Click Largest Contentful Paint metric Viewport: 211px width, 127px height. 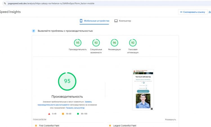125,126
